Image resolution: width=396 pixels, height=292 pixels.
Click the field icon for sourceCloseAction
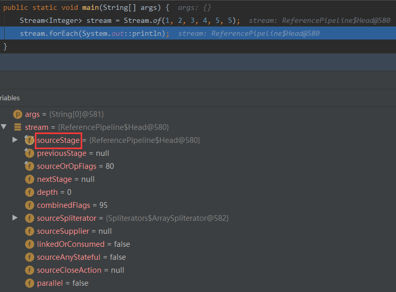click(30, 270)
